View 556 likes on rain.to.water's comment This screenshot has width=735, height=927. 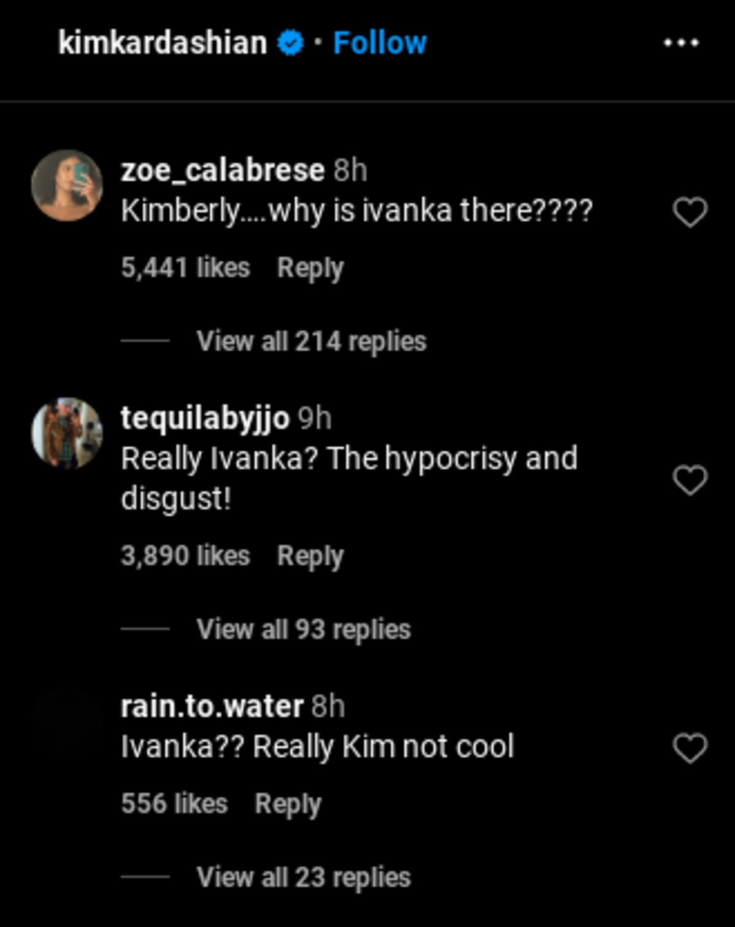point(175,802)
